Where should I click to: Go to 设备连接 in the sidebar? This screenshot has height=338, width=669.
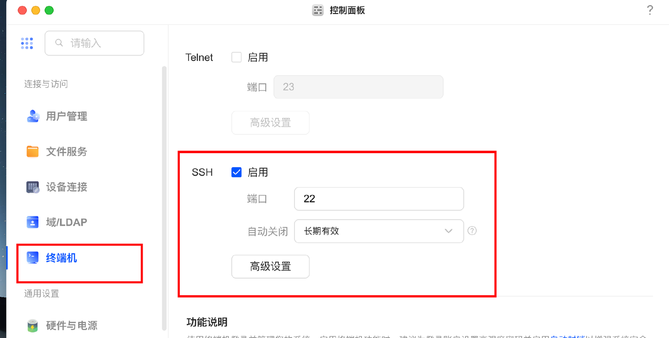(x=66, y=187)
